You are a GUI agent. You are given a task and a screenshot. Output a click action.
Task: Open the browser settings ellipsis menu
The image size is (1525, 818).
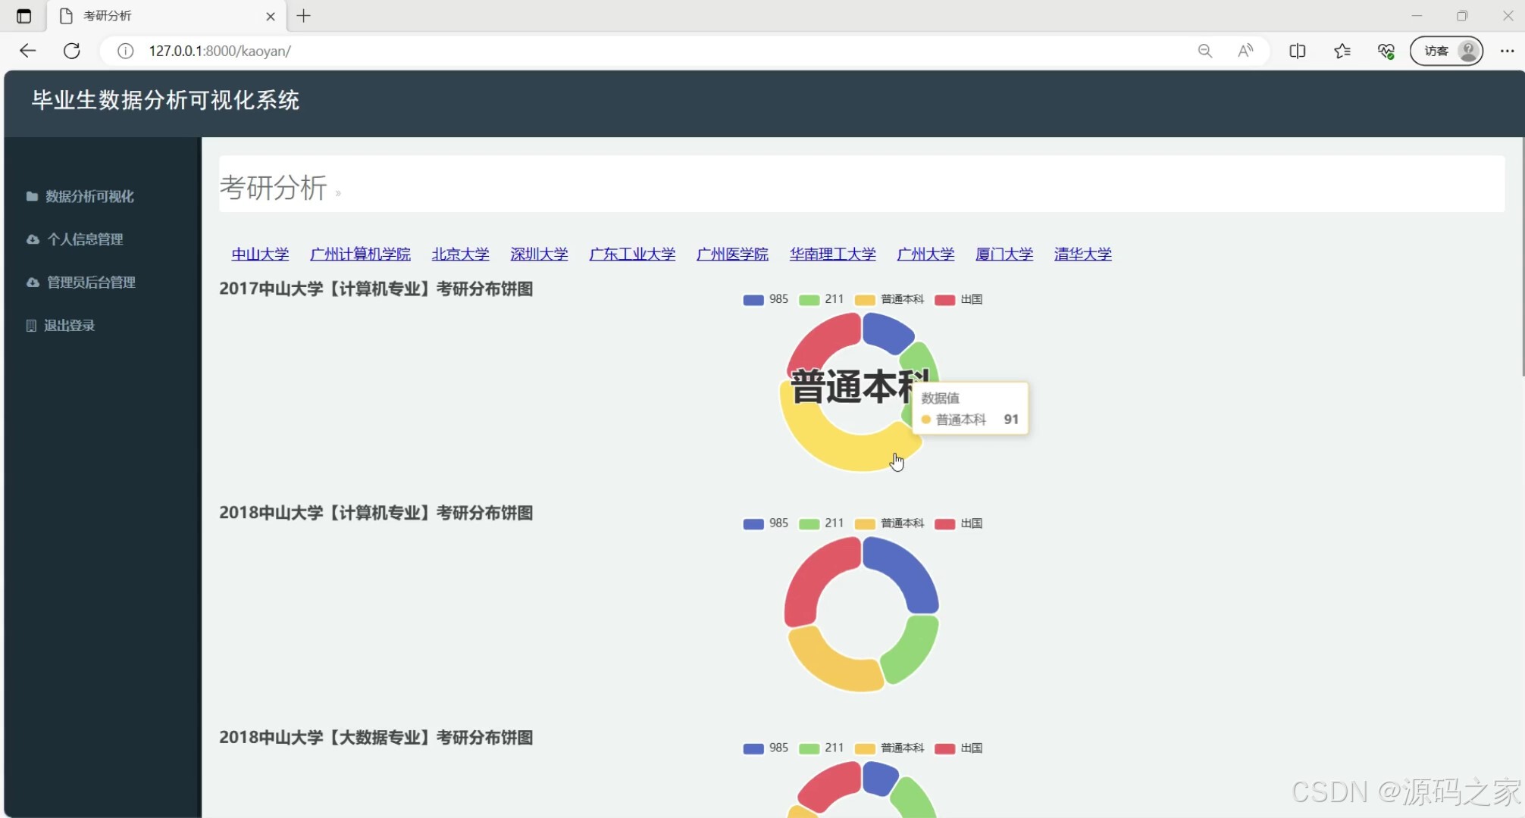coord(1507,51)
